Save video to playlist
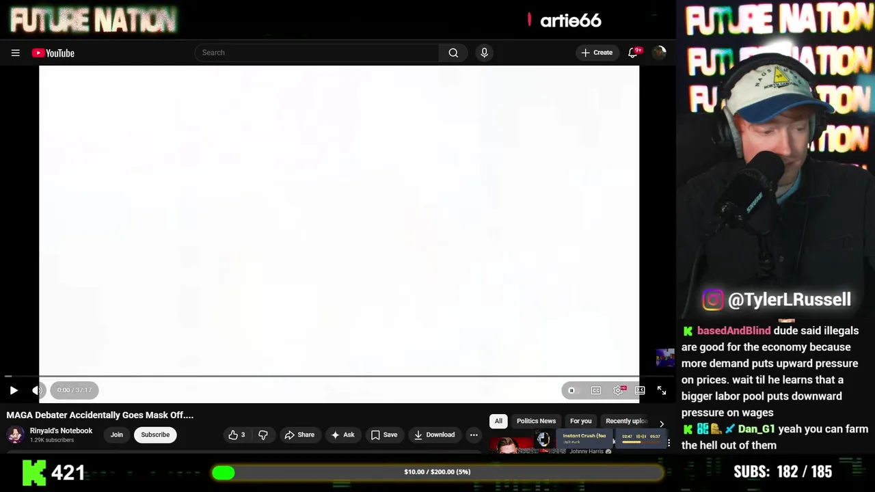This screenshot has height=492, width=875. (384, 435)
